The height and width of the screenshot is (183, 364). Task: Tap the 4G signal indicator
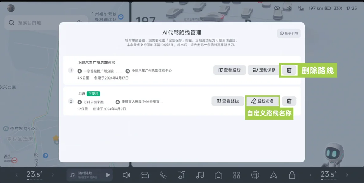pyautogui.click(x=301, y=8)
